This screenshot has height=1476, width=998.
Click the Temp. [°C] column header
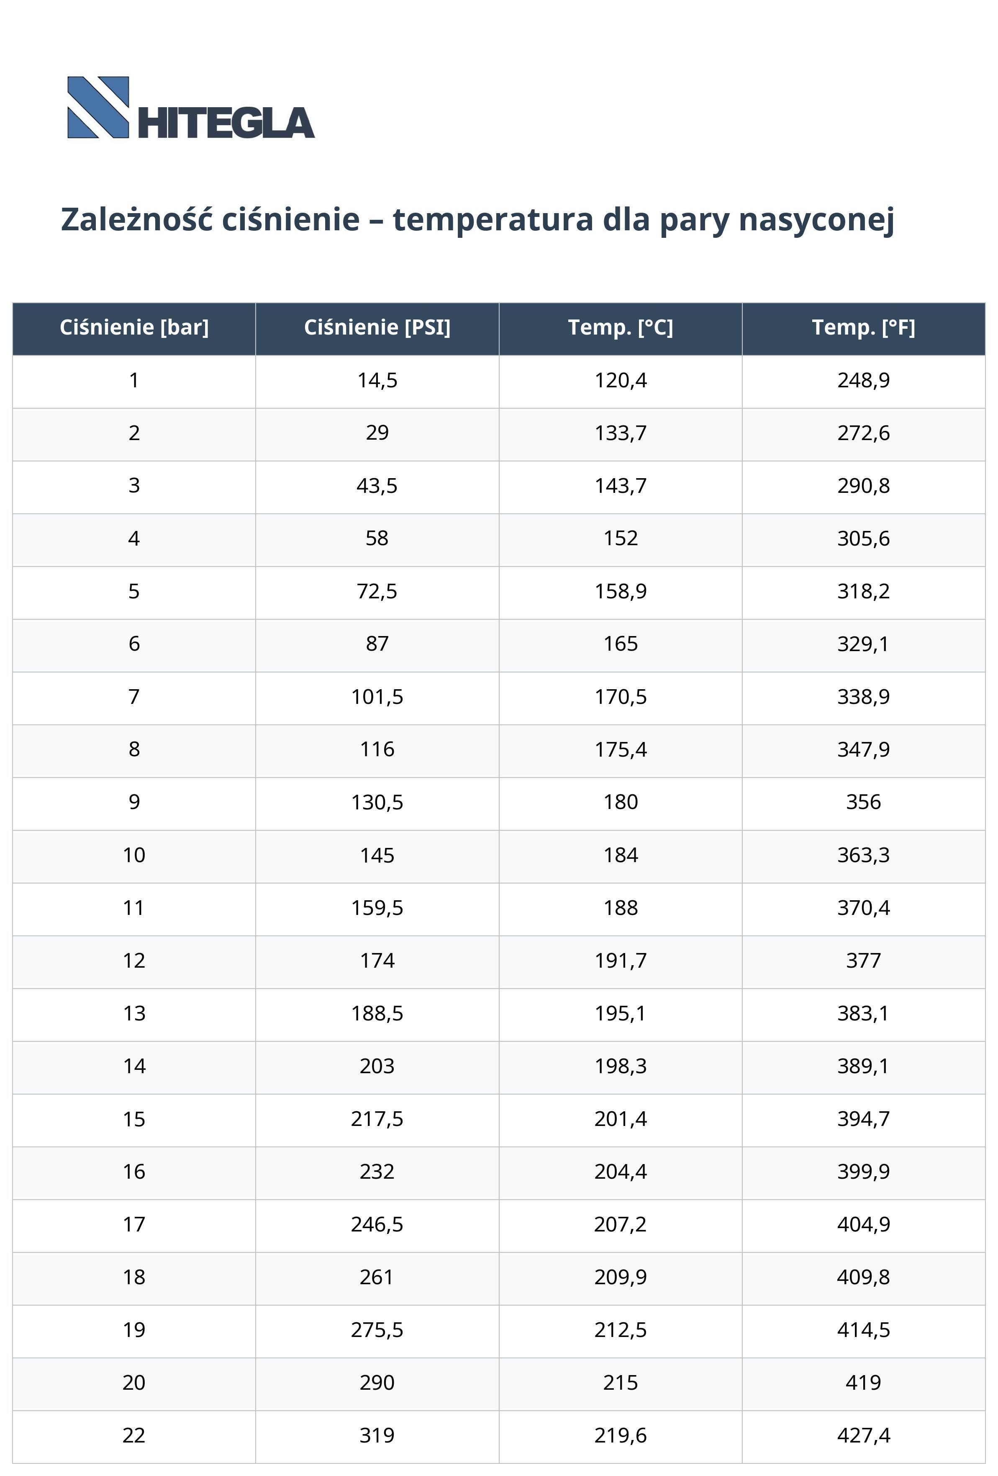(x=620, y=328)
